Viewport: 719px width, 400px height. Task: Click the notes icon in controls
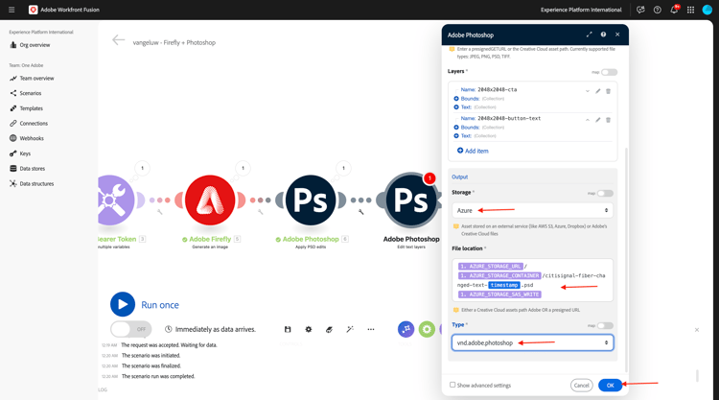pyautogui.click(x=329, y=329)
